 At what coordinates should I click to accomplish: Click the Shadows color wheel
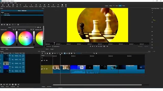pyautogui.click(x=8, y=38)
